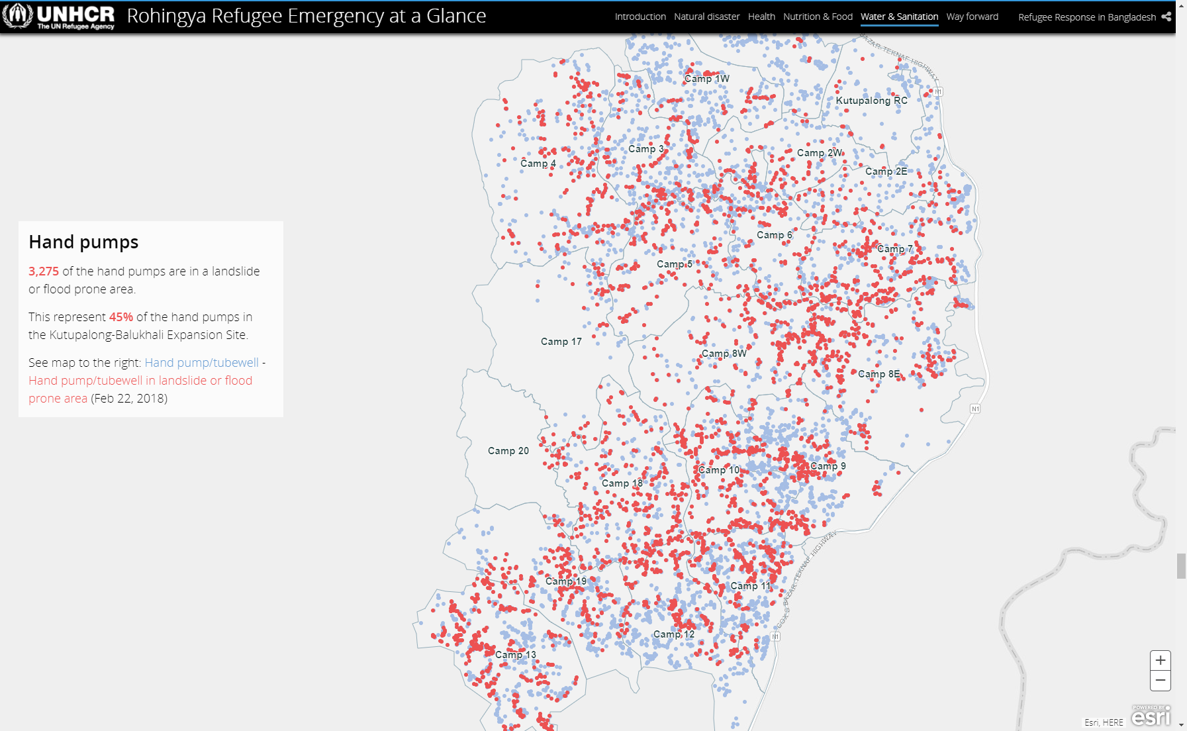Image resolution: width=1187 pixels, height=731 pixels.
Task: Click the Camp 19 map label
Action: (x=566, y=581)
